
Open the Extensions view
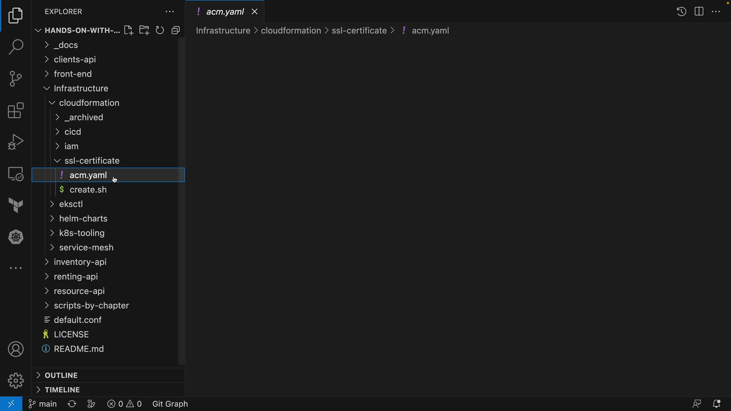(16, 110)
